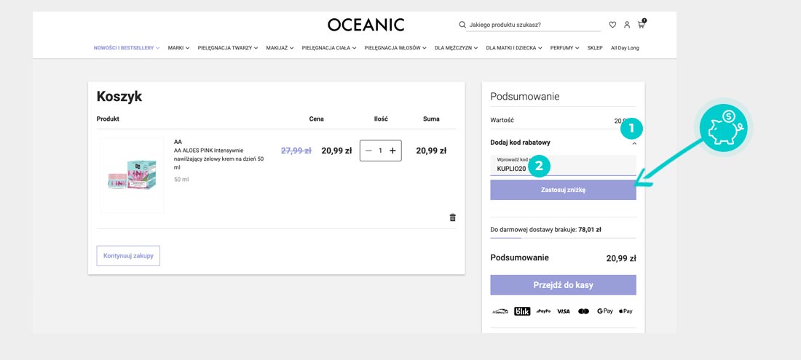This screenshot has height=360, width=801.
Task: Open the Sklep menu item
Action: 595,48
